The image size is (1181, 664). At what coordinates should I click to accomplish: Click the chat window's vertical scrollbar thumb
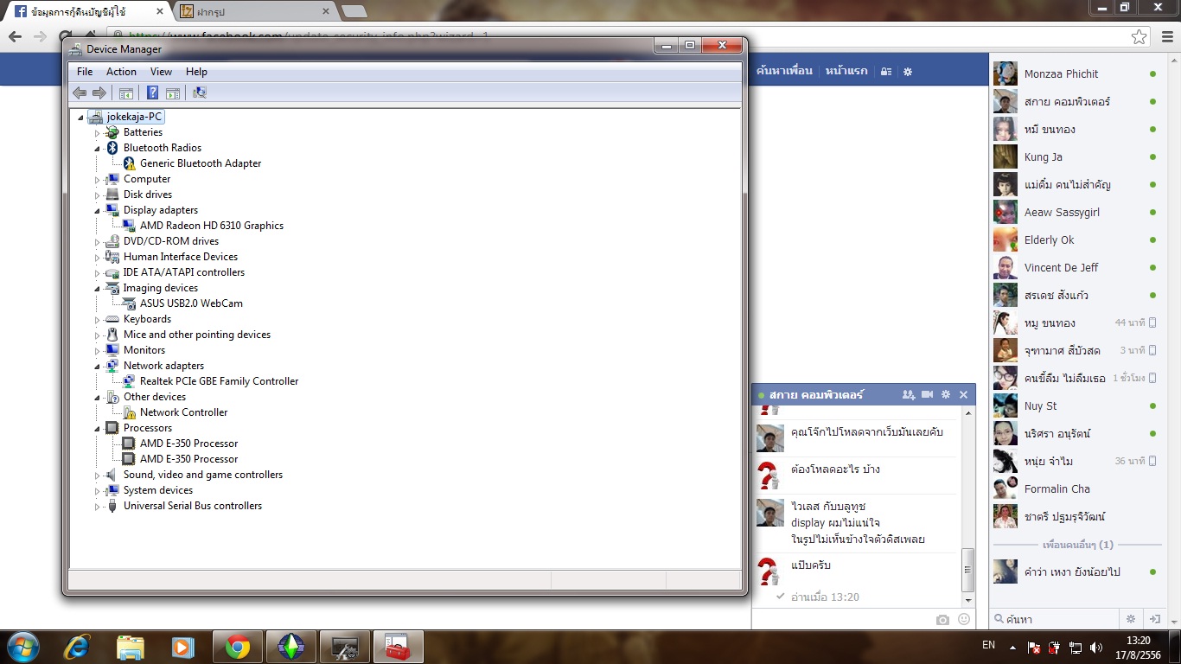click(968, 569)
